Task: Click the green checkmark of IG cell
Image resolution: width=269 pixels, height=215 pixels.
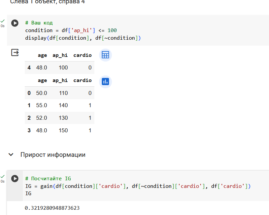Action: (2, 177)
